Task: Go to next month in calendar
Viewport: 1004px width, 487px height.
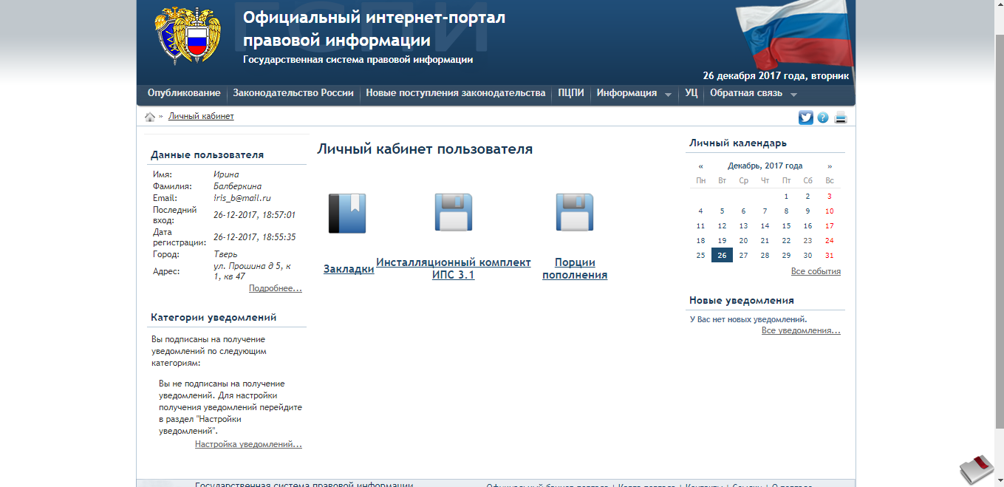Action: (830, 166)
